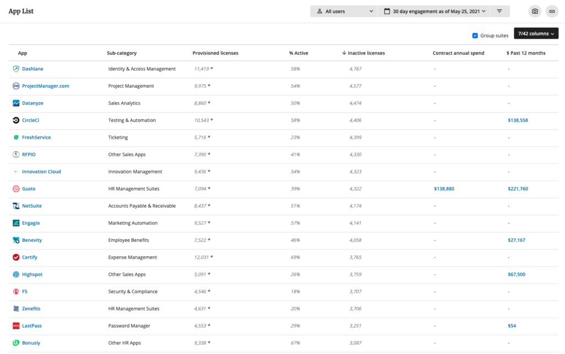The width and height of the screenshot is (565, 354).
Task: Open the RFPIO app link
Action: point(29,154)
